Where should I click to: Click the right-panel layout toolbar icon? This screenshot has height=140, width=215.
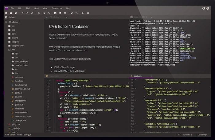pos(60,13)
